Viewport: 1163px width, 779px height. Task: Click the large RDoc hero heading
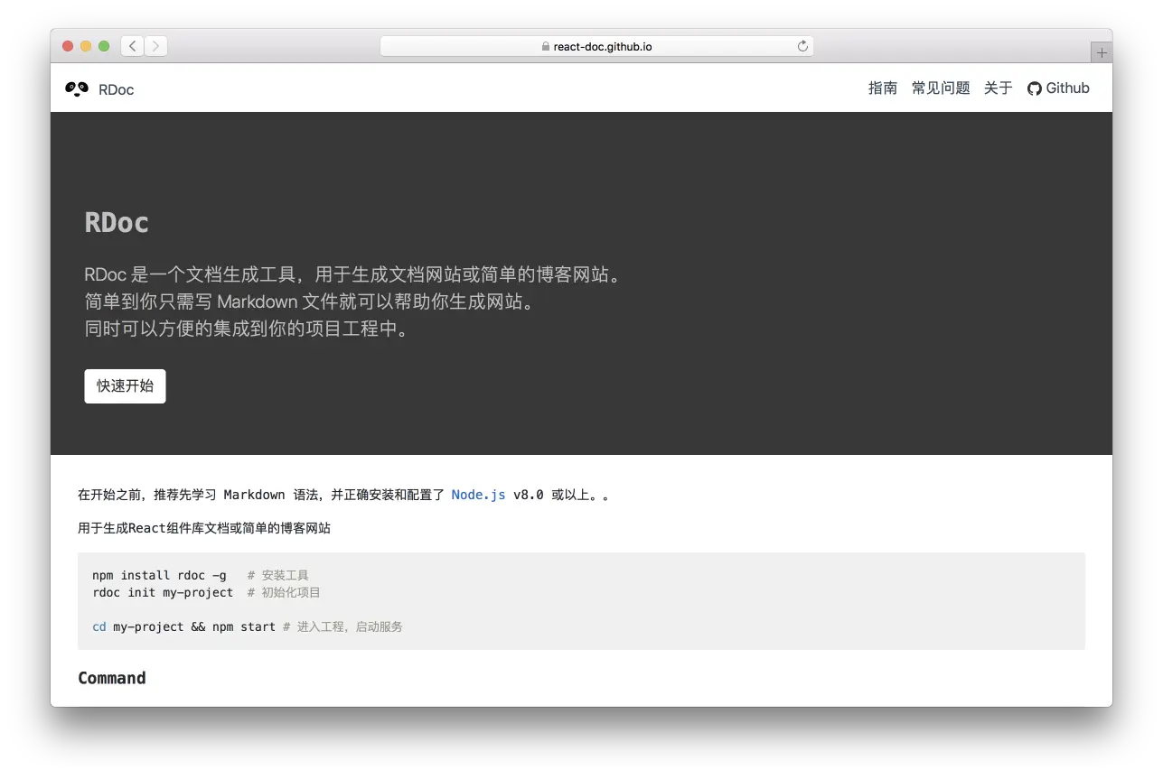[x=117, y=222]
